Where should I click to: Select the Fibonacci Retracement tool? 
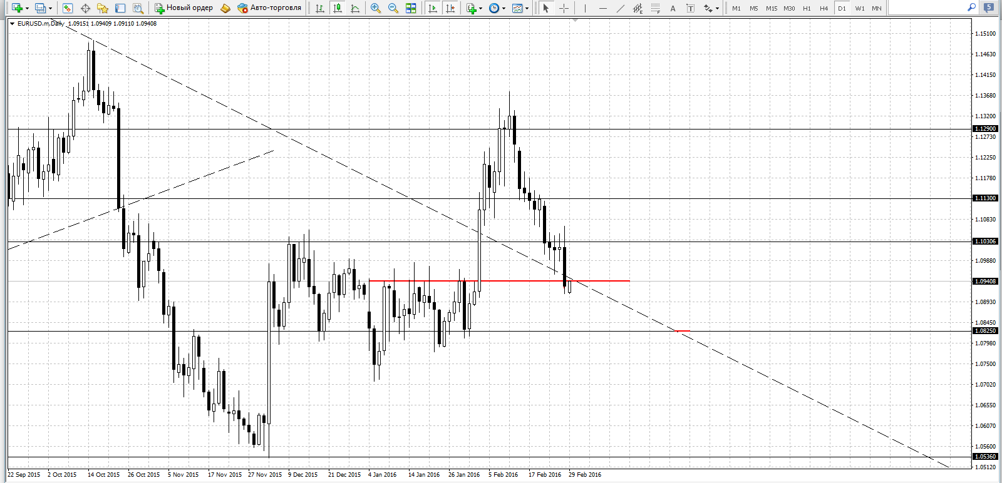[x=655, y=8]
